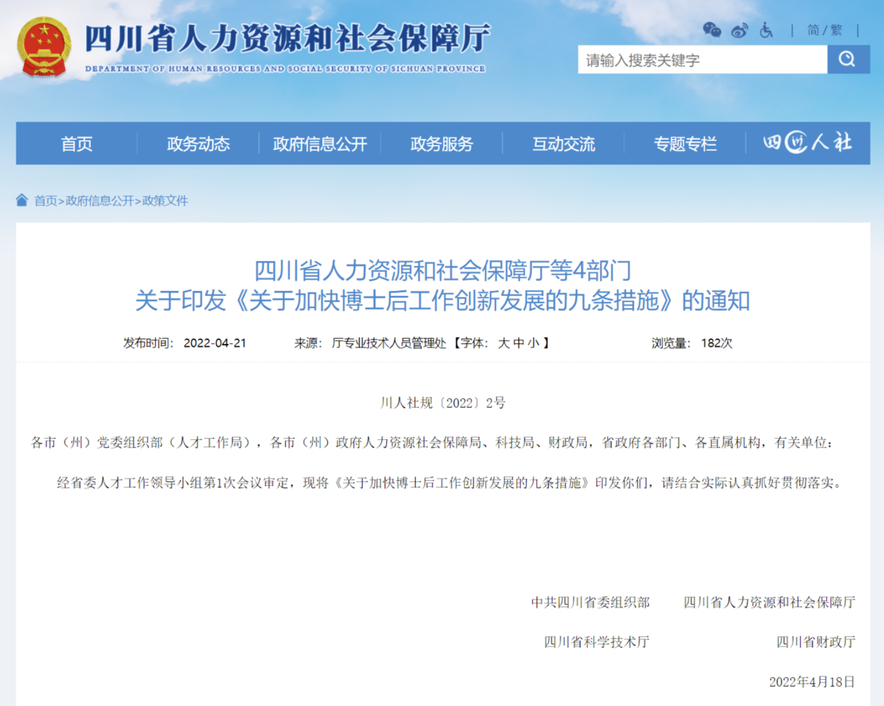Toggle to traditional Chinese via 繁
The height and width of the screenshot is (706, 884).
point(838,30)
